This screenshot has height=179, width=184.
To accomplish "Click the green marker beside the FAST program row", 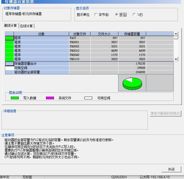I will (10, 38).
